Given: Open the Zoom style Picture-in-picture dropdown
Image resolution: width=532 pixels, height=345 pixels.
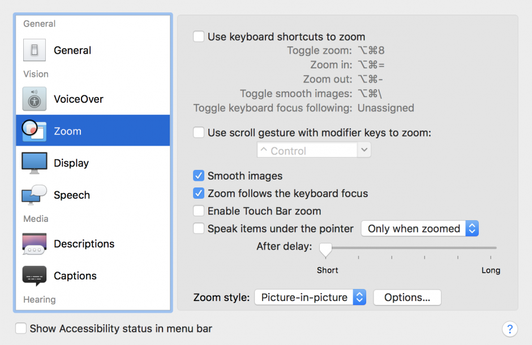Looking at the screenshot, I should coord(310,297).
